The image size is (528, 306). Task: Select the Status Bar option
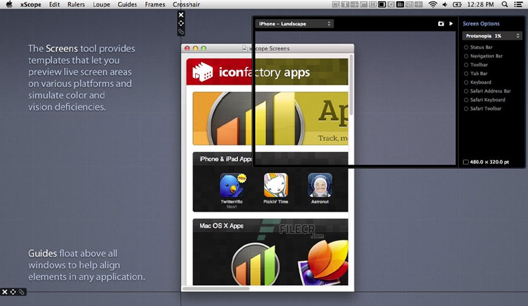478,47
